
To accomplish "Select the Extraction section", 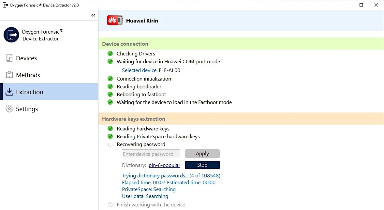I will point(49,92).
